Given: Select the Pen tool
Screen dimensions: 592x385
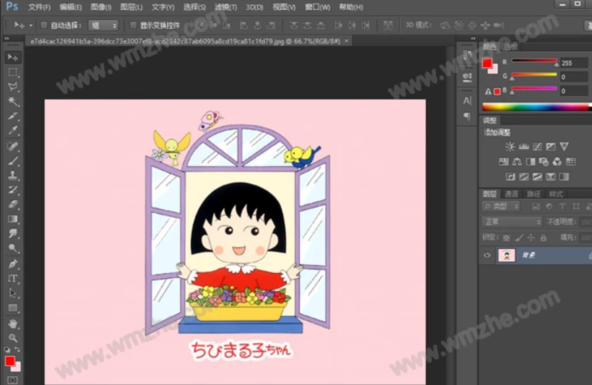Looking at the screenshot, I should click(13, 264).
